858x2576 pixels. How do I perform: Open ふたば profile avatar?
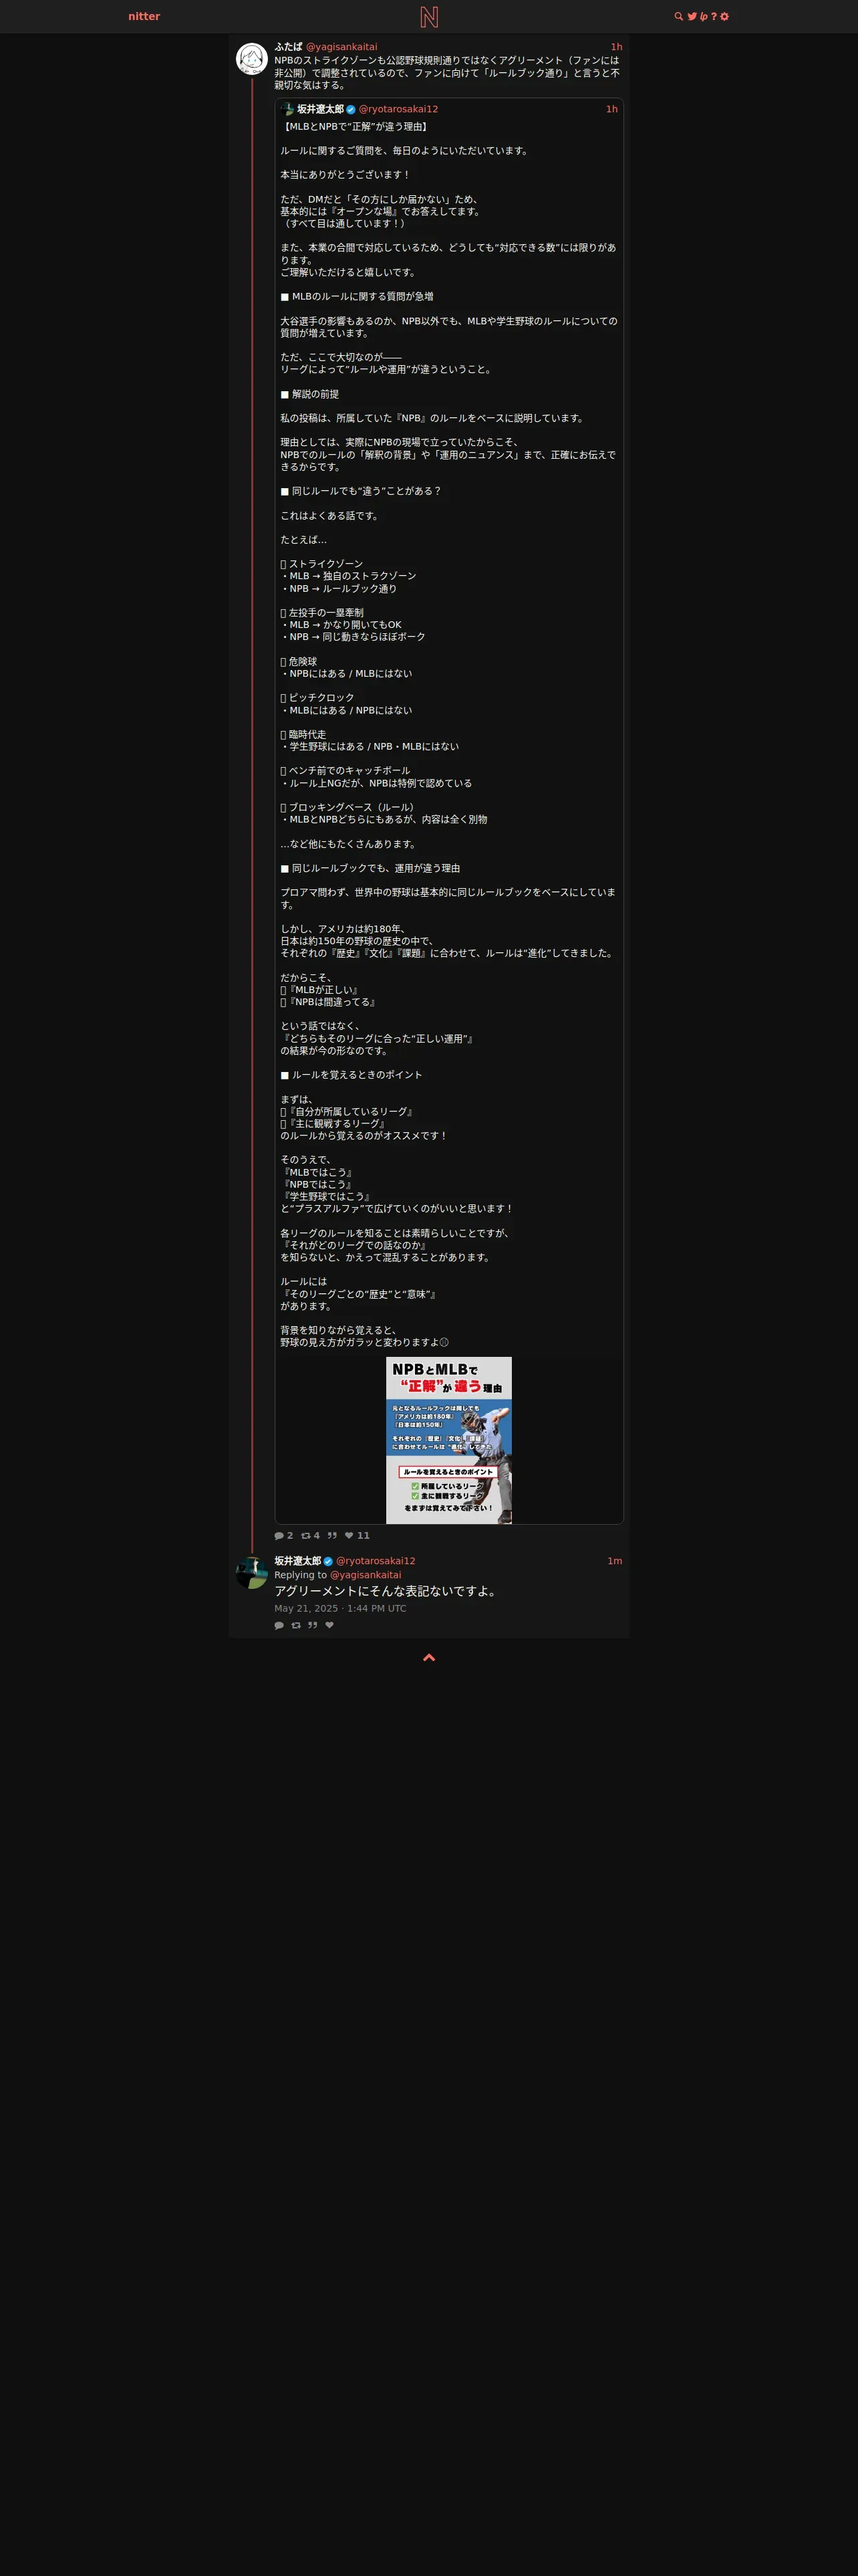pyautogui.click(x=252, y=58)
